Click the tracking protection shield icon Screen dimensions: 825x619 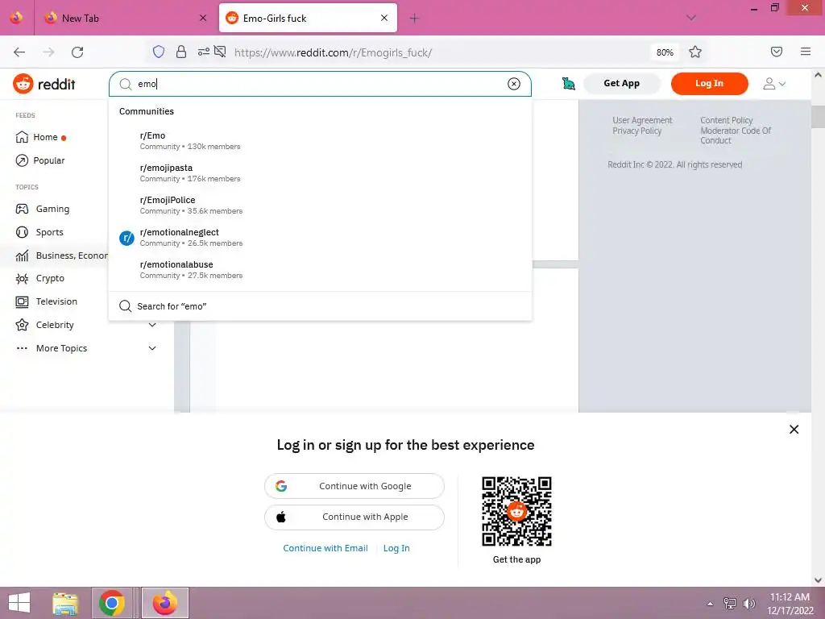159,52
